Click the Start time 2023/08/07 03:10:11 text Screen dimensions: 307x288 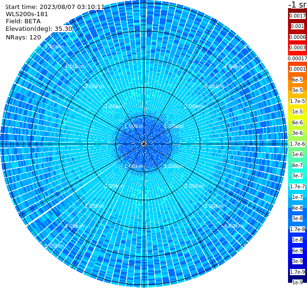point(55,7)
